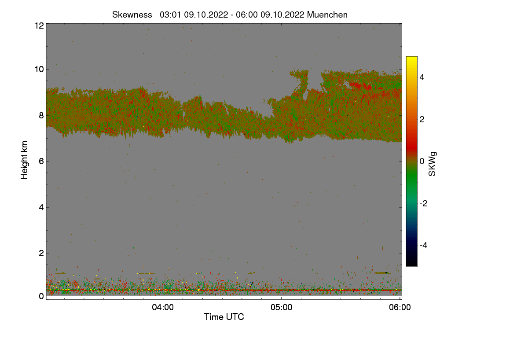
Task: Click the plot title beginning with Skewness
Action: (230, 15)
